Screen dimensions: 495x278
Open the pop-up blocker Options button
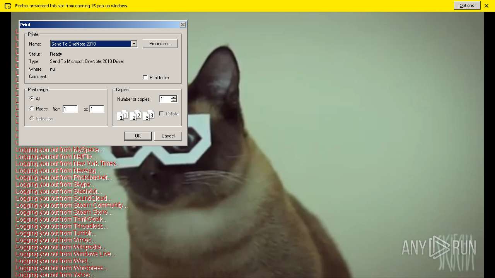point(467,5)
